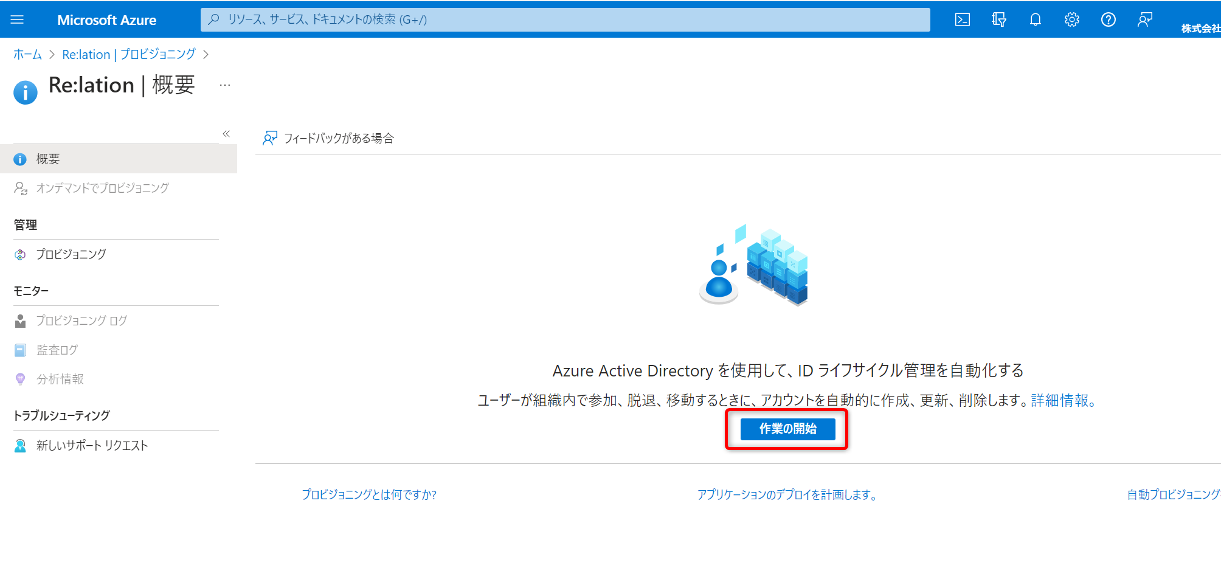Viewport: 1221px width, 568px height.
Task: Open the Azure portal hamburger menu
Action: tap(17, 19)
